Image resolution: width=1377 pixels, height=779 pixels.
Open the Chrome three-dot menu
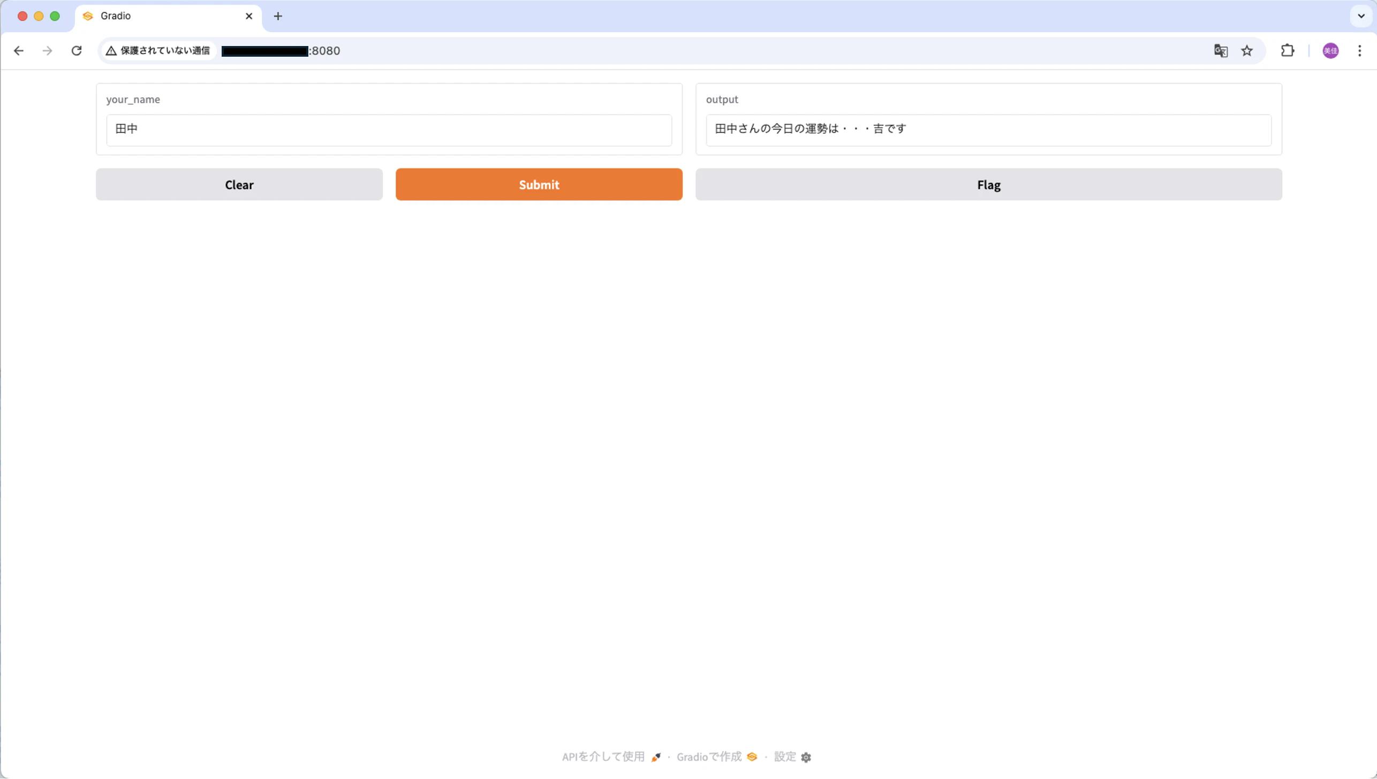click(1360, 51)
